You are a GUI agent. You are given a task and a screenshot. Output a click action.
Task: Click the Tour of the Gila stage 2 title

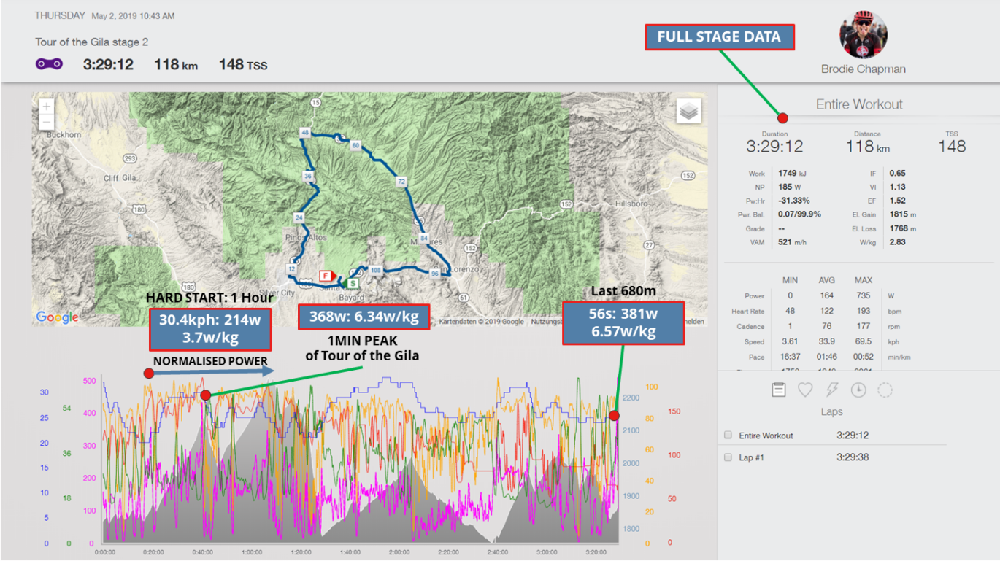coord(91,42)
